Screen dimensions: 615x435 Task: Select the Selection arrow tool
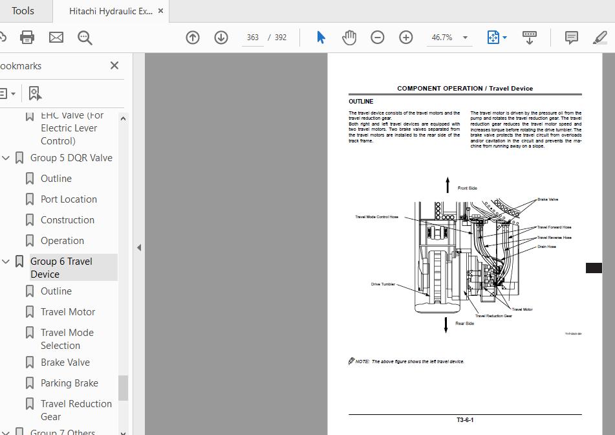click(x=320, y=37)
